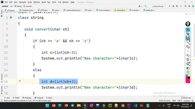
Task: Open the Terminal tool window
Action: [x=39, y=98]
